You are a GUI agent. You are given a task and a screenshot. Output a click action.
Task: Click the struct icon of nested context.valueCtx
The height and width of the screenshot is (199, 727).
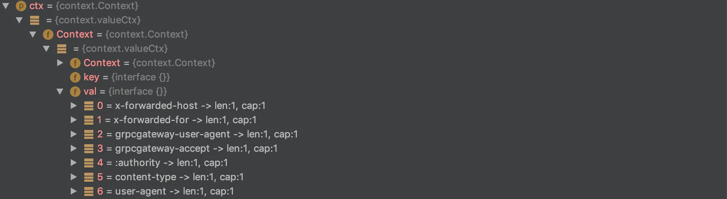[62, 49]
